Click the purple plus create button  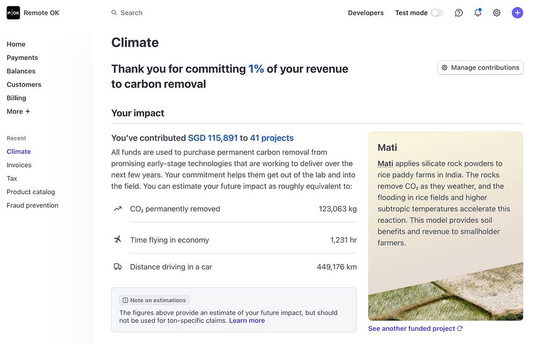pyautogui.click(x=517, y=13)
